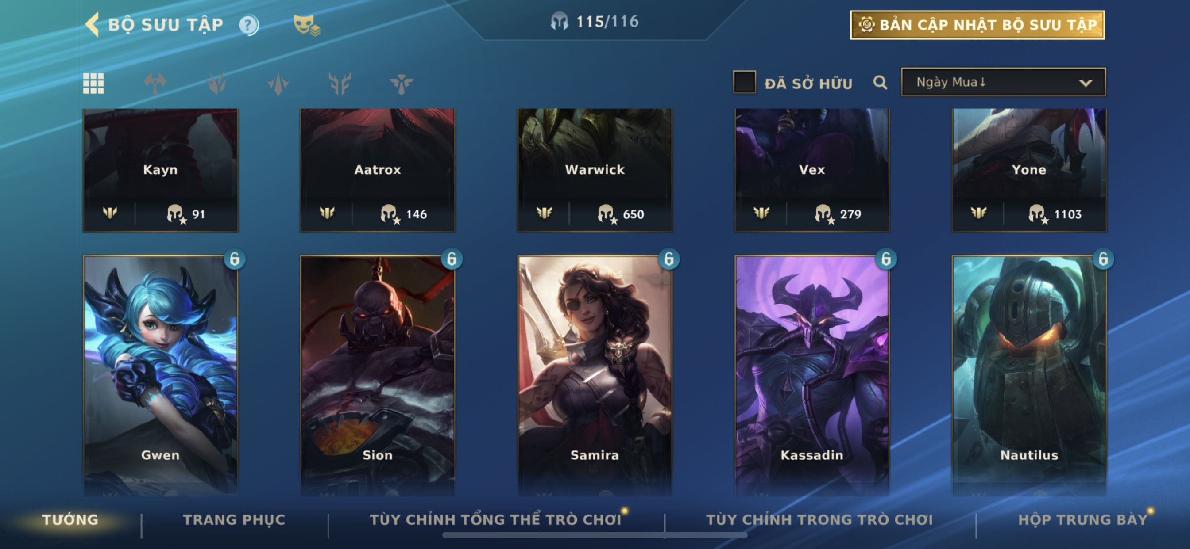The image size is (1190, 549).
Task: Go back with the Bộ Sưu Tập arrow
Action: tap(92, 24)
